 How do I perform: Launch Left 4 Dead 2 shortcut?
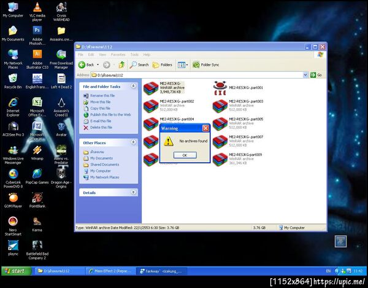point(61,81)
